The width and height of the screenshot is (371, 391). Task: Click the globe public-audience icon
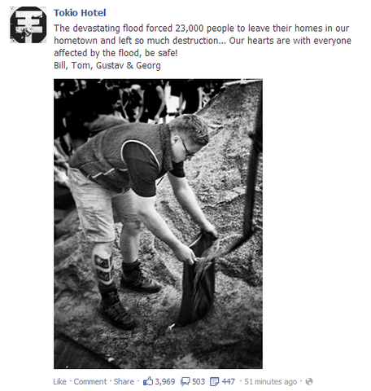309,381
